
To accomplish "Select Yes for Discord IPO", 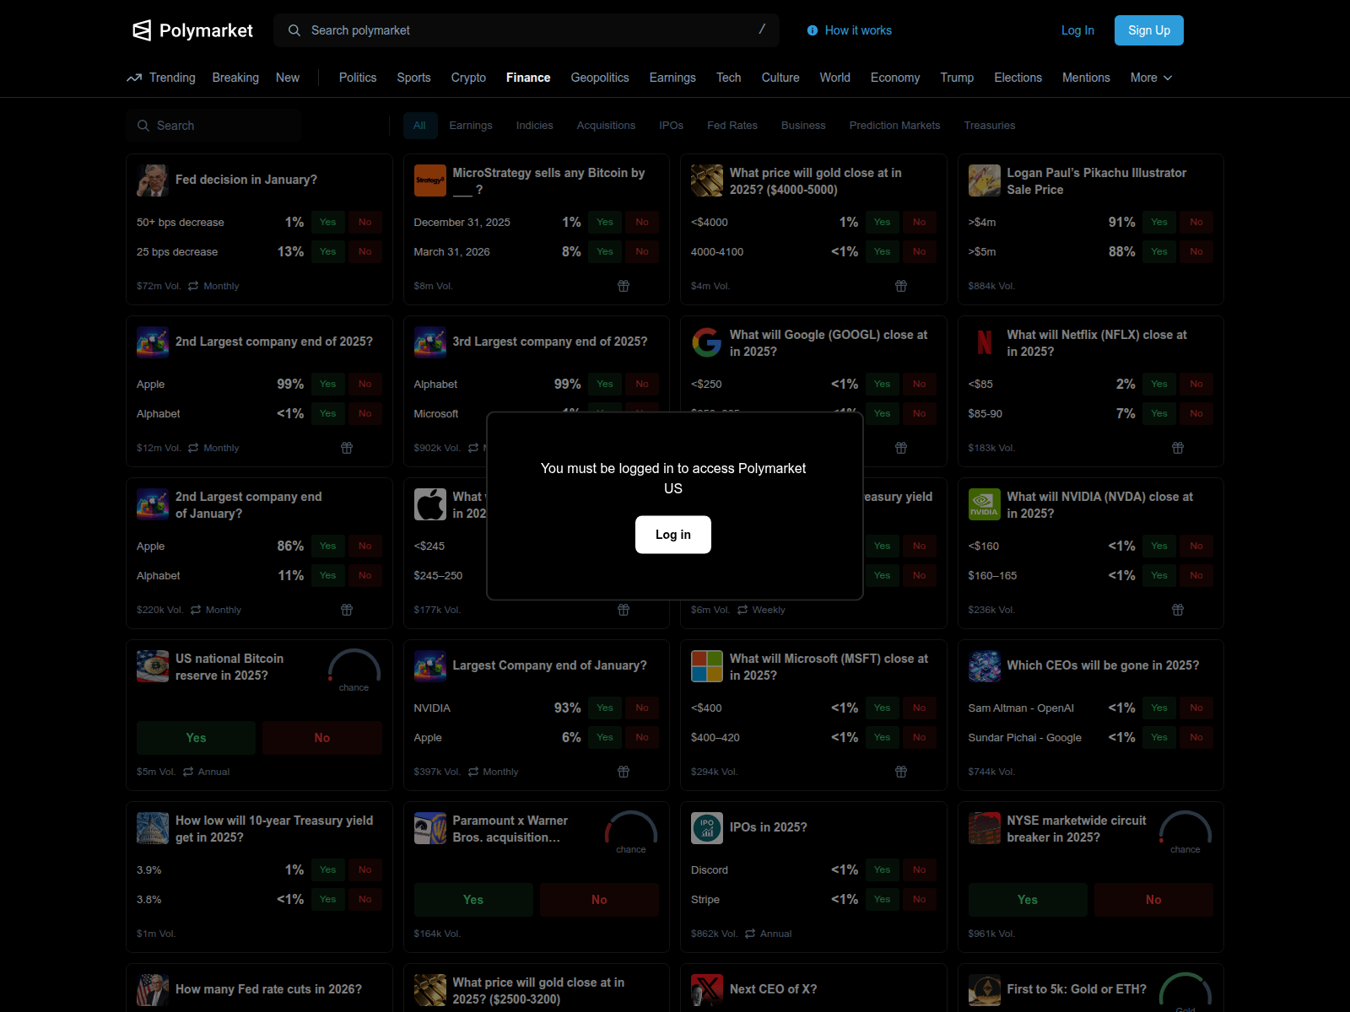I will click(883, 870).
